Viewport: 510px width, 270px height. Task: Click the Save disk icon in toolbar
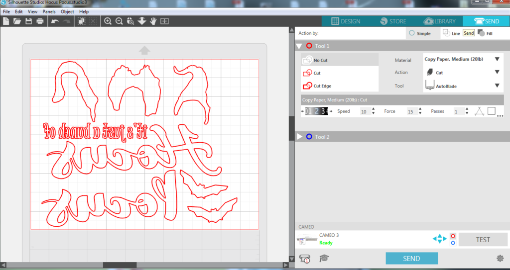28,21
